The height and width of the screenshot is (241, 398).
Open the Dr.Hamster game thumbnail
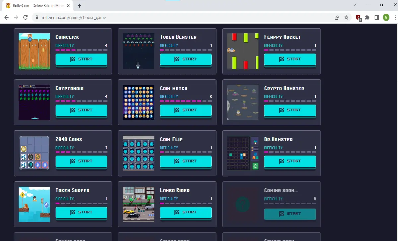click(x=242, y=153)
